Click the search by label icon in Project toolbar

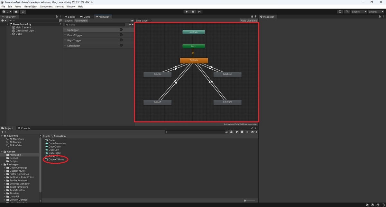[x=237, y=132]
